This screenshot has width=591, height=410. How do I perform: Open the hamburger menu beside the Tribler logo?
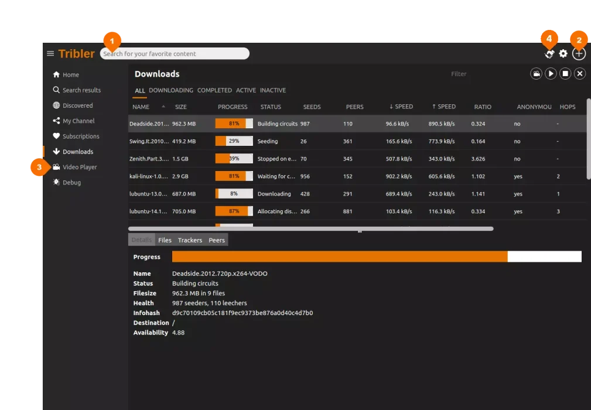tap(50, 53)
